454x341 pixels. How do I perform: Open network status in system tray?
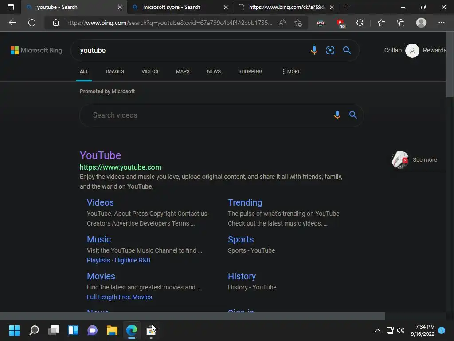(x=390, y=330)
